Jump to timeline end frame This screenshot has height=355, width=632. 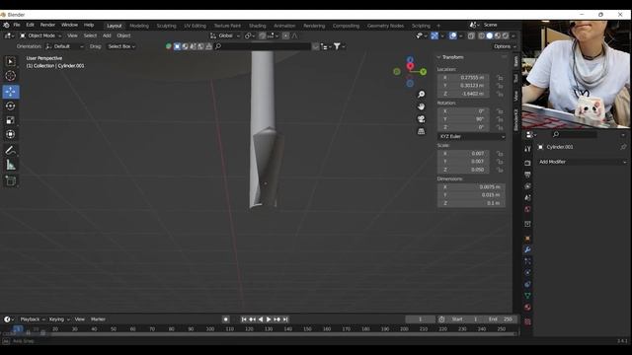pos(285,319)
